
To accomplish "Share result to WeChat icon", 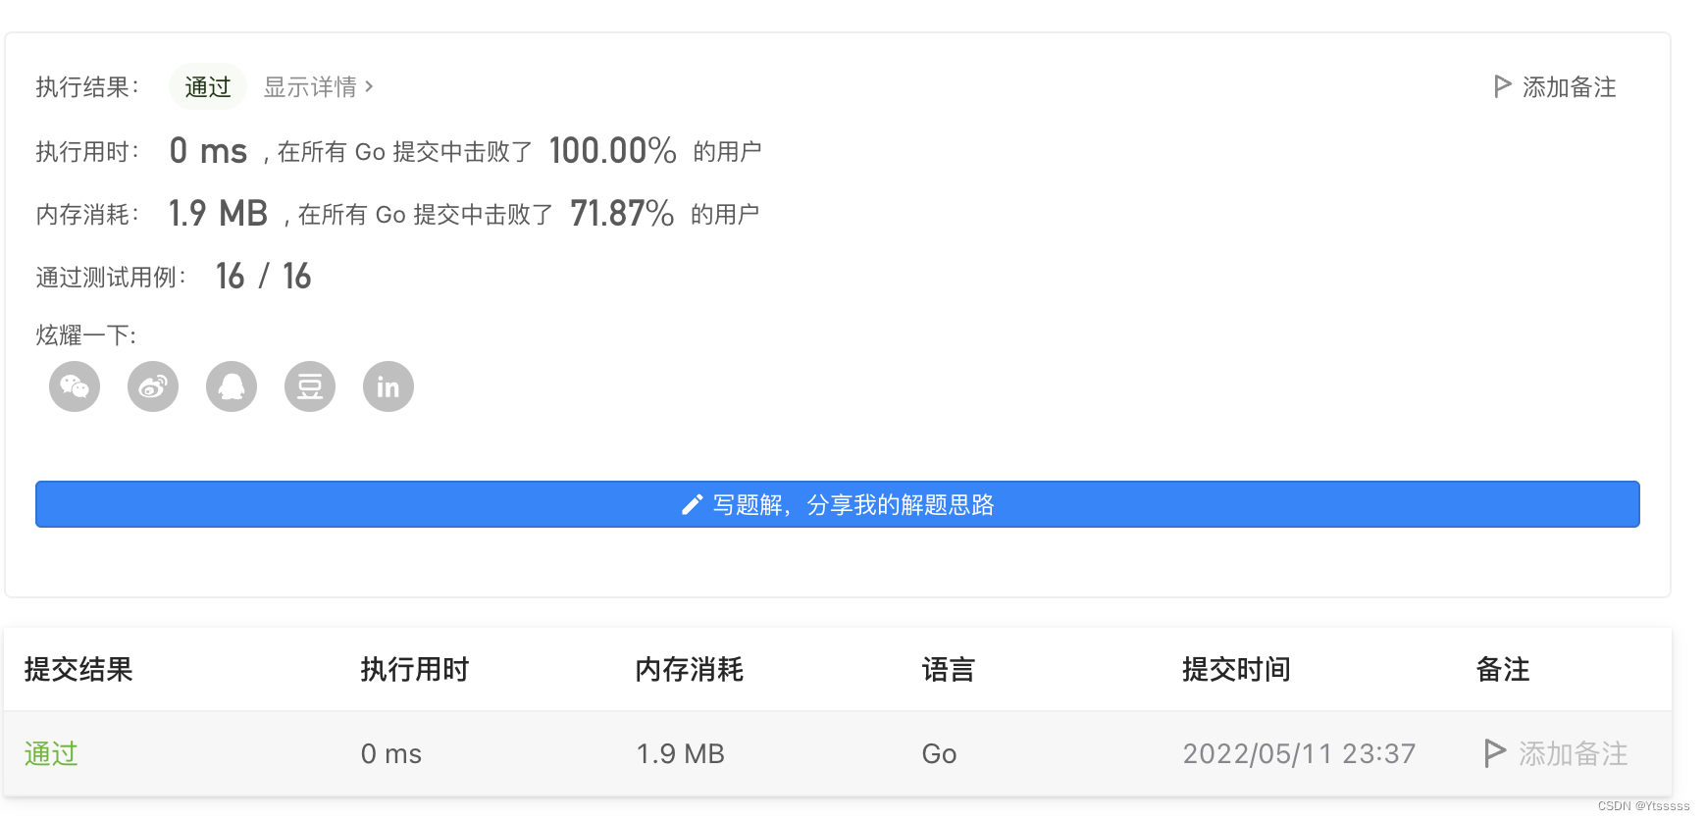I will pos(75,386).
